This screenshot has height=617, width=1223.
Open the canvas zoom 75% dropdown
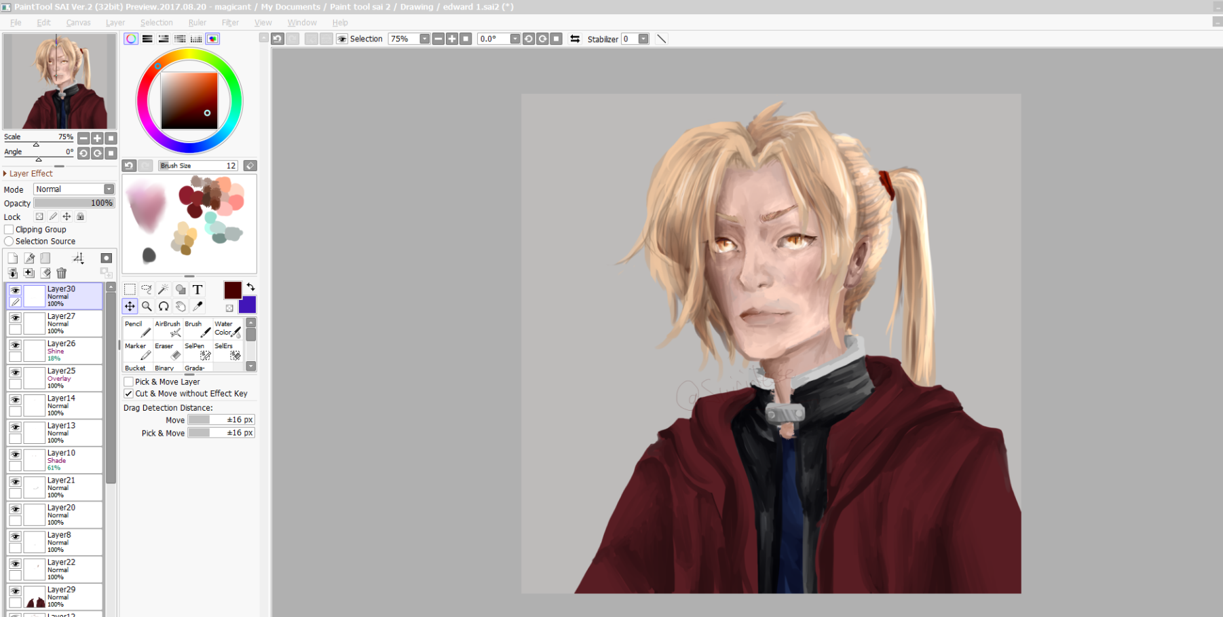click(425, 39)
